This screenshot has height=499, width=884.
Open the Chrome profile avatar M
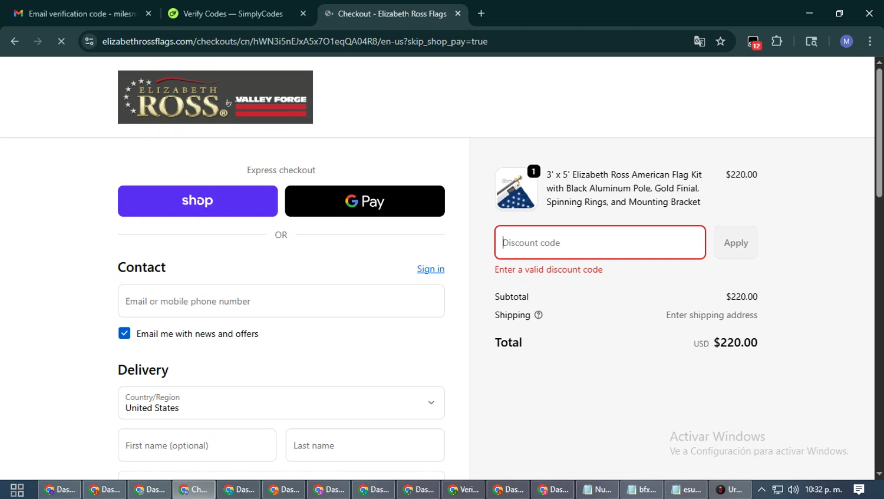pyautogui.click(x=846, y=41)
